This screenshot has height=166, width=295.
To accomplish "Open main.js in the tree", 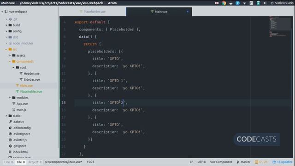I will 21,110.
